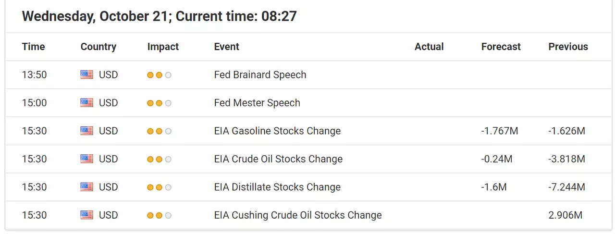Open EIA Gasoline Stocks Change event
615x234 pixels.
click(x=277, y=131)
